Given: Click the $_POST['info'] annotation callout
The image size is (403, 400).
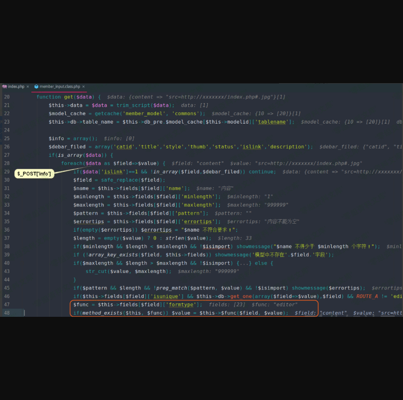Looking at the screenshot, I should [33, 173].
